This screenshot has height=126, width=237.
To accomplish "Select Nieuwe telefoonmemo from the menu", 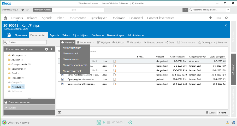I will click(75, 65).
